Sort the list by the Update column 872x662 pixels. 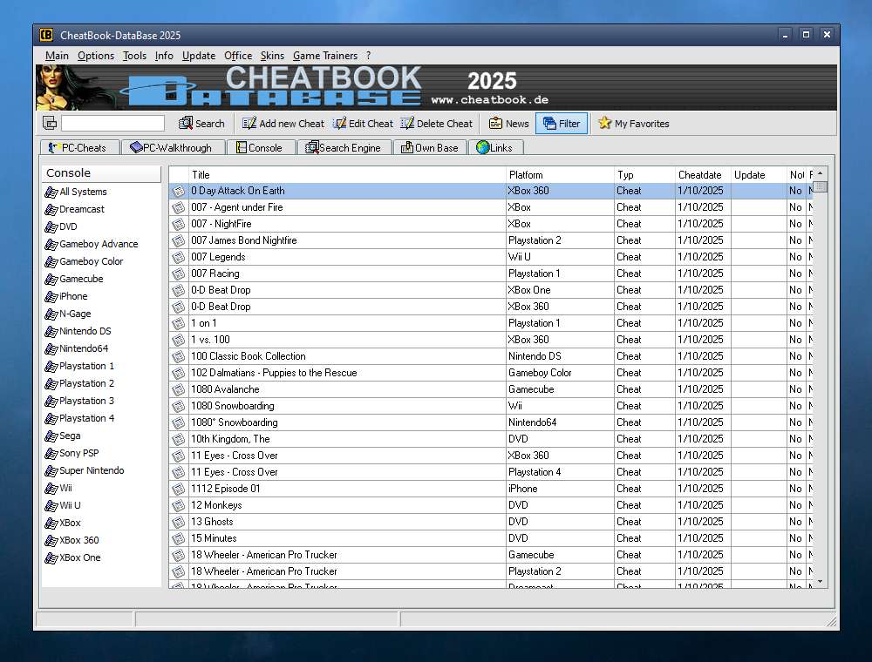(x=760, y=175)
